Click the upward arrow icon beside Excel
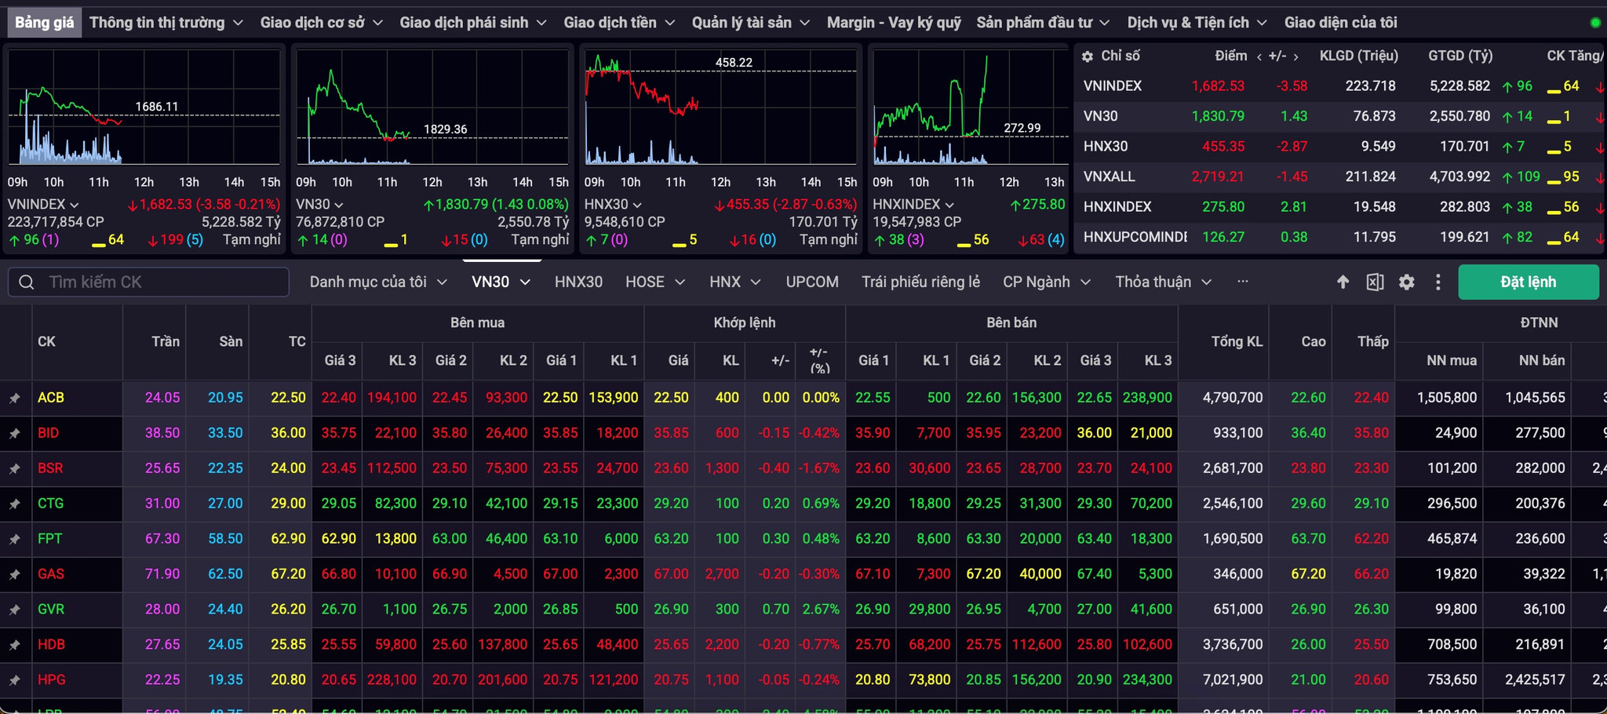 coord(1343,282)
